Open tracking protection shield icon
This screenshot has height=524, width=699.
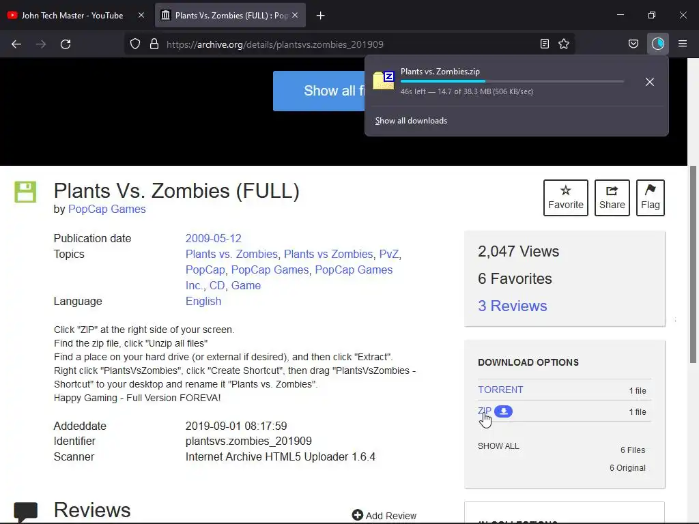[x=135, y=44]
